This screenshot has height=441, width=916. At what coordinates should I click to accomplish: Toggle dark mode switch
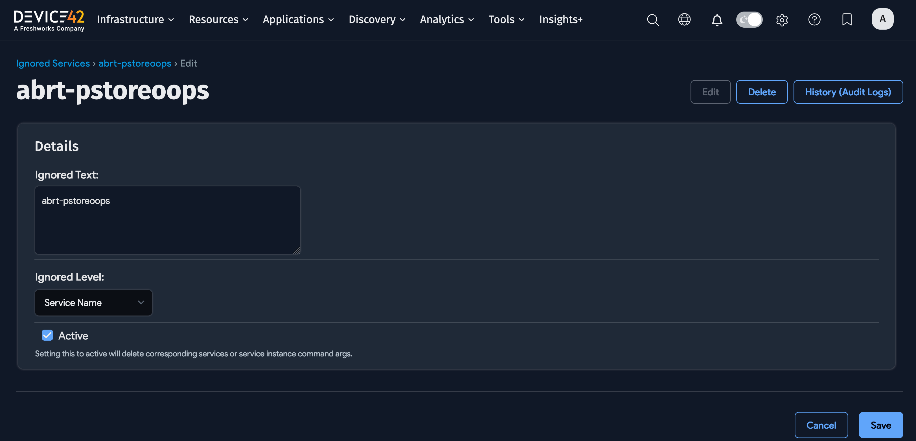(x=749, y=19)
